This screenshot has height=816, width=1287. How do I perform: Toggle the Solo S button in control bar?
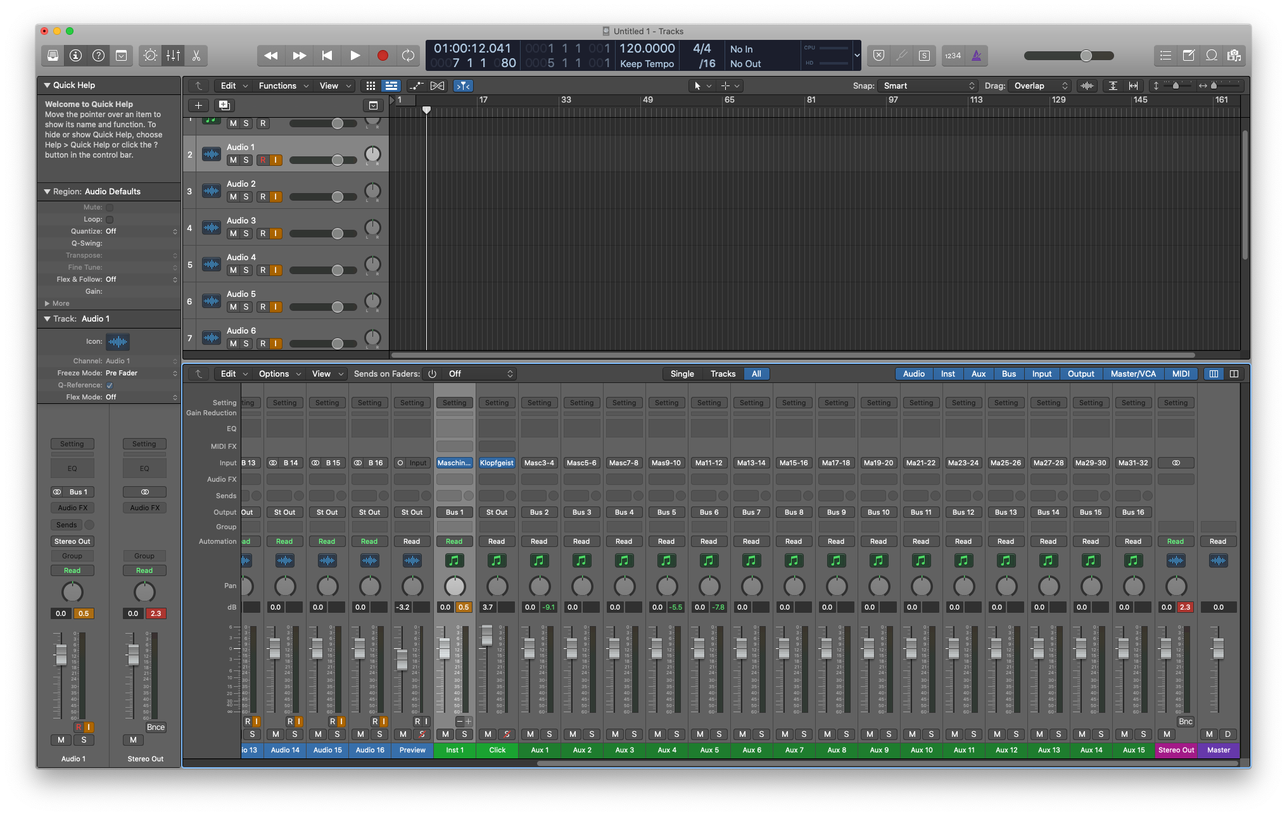pyautogui.click(x=924, y=56)
